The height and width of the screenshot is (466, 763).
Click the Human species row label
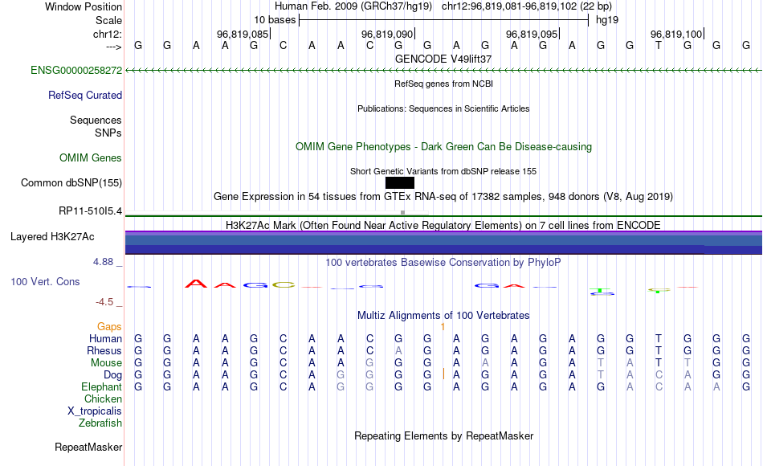(105, 339)
